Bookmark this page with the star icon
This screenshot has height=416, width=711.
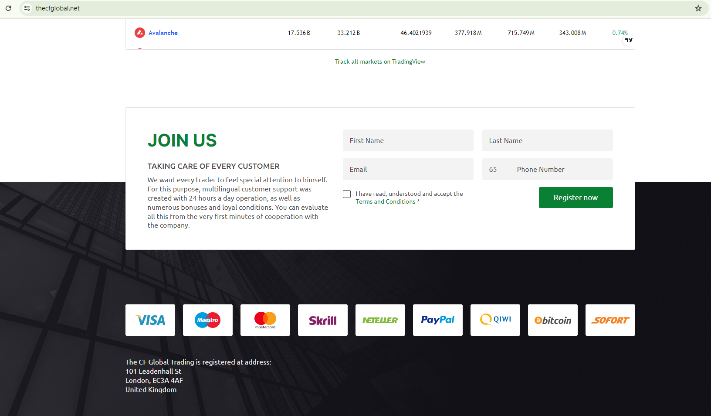click(x=698, y=8)
